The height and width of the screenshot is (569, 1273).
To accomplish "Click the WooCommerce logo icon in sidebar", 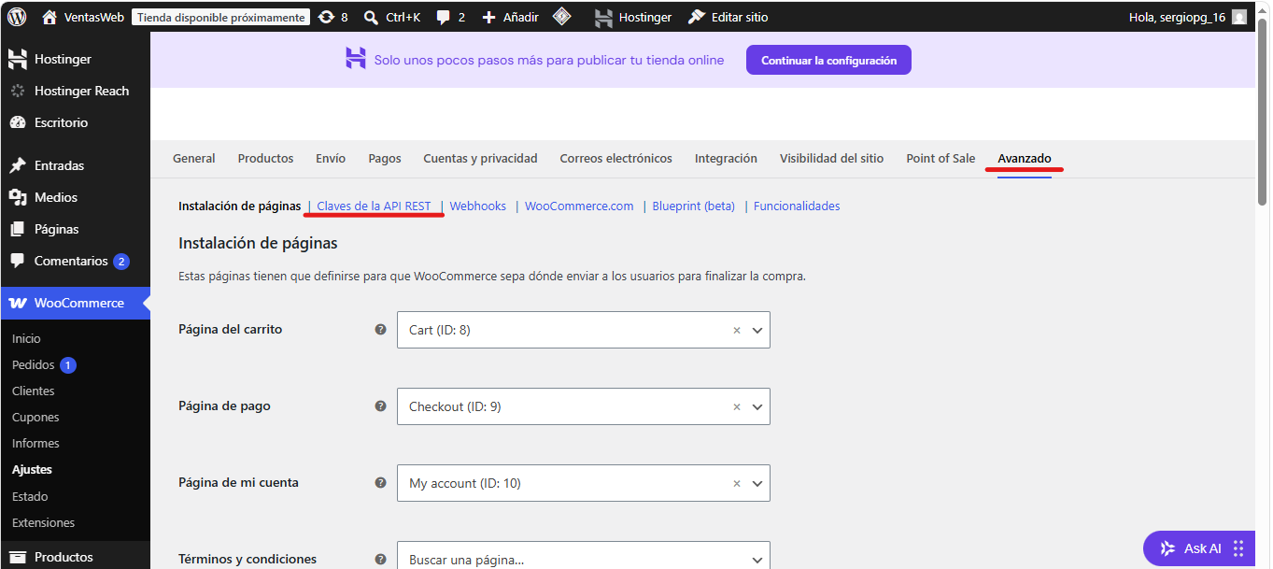I will 17,303.
